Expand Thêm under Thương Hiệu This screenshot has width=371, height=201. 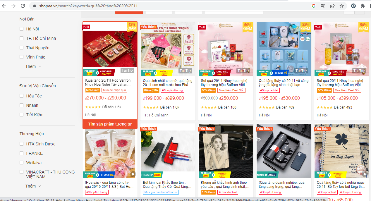coord(33,186)
